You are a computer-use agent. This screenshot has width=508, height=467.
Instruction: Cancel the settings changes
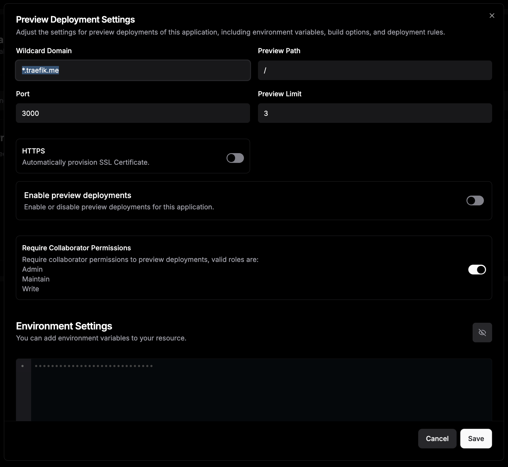point(437,439)
